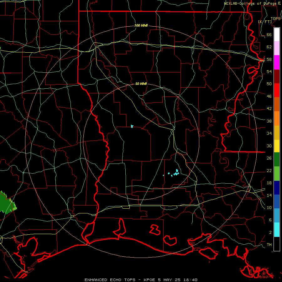Click the legend value "18"
282x282 pixels.
pos(269,183)
